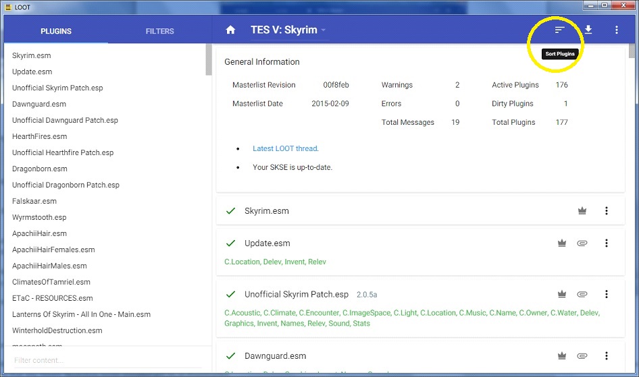
Task: Click Update.esm's tags C.Location, Delev, Invent, Relev
Action: 275,262
